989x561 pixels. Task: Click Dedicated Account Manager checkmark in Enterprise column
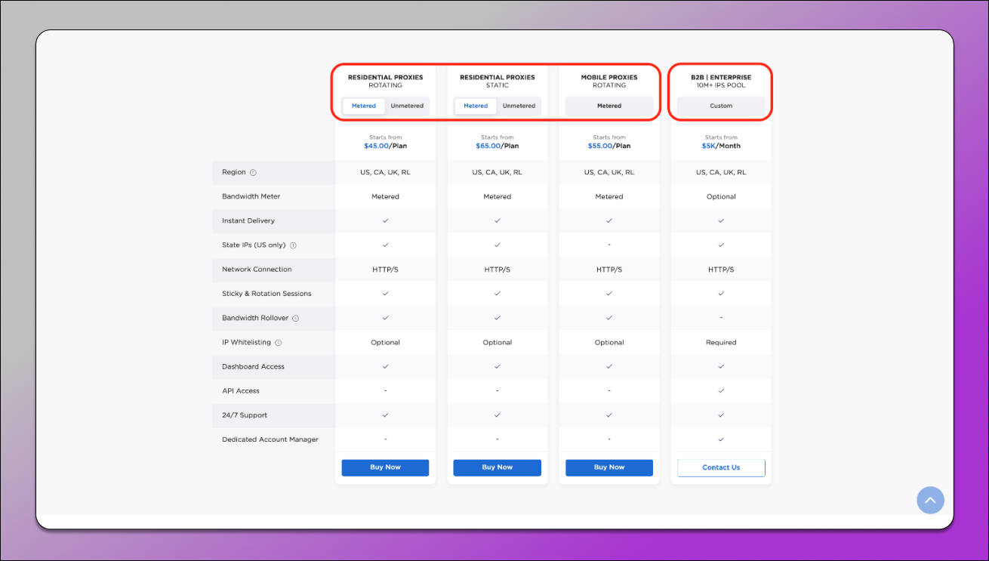pyautogui.click(x=721, y=439)
